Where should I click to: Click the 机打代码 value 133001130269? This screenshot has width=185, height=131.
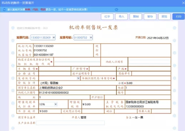pyautogui.click(x=44, y=46)
